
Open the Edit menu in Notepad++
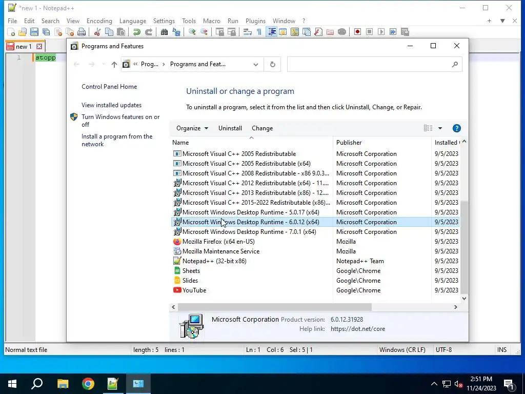point(29,21)
